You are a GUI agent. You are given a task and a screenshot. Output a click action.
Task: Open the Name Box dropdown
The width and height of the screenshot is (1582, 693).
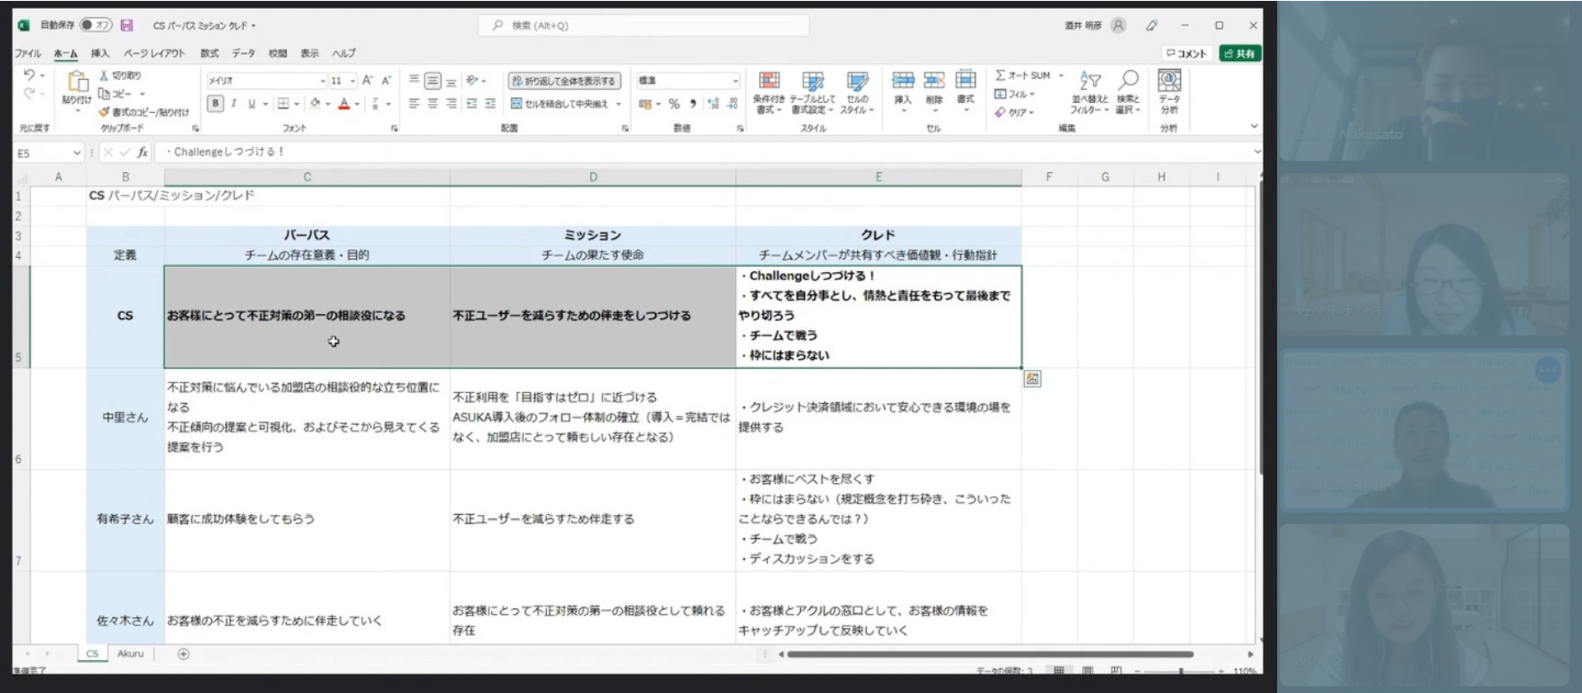(x=77, y=152)
